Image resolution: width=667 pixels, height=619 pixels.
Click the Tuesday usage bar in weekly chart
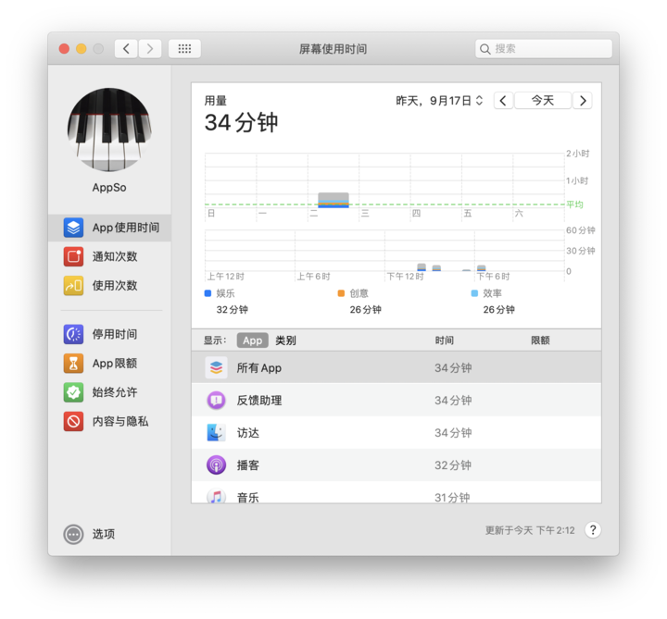tap(333, 200)
